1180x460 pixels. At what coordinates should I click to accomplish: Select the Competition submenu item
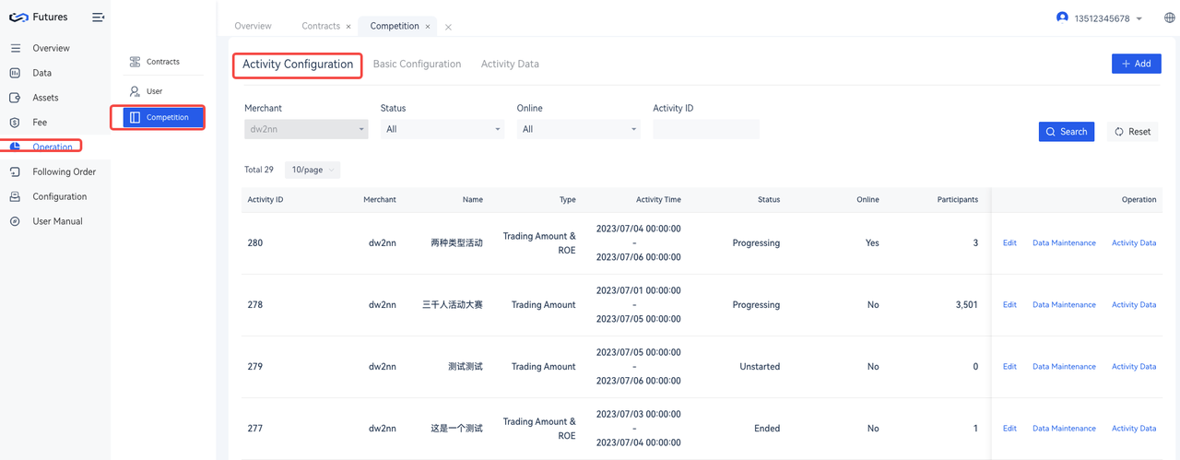[162, 117]
